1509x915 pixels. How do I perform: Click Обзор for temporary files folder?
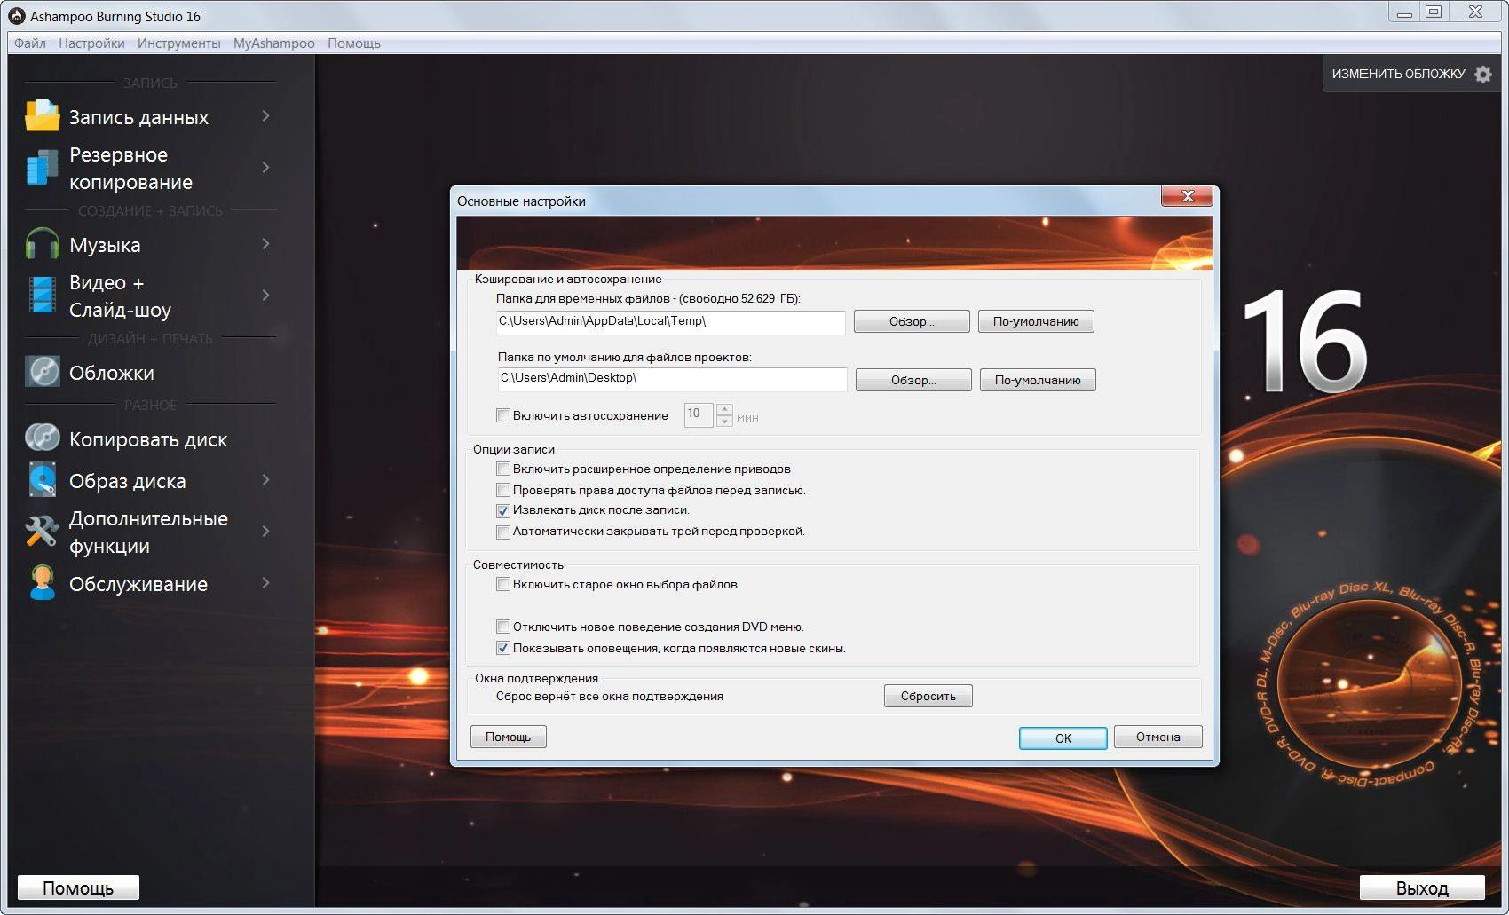click(912, 321)
